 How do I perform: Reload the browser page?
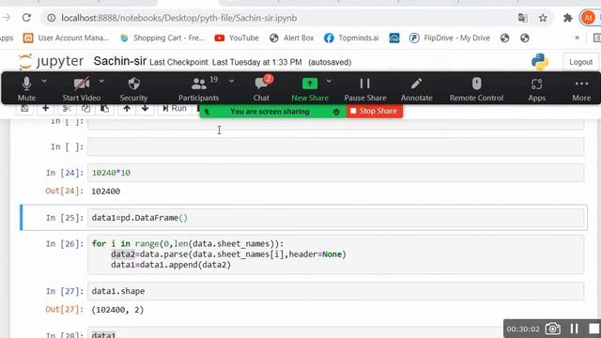[x=26, y=18]
